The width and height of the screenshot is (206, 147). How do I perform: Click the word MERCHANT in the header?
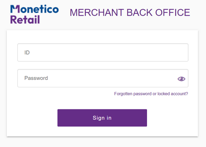[97, 13]
